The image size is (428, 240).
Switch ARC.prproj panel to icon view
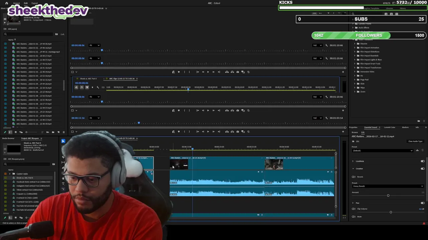click(15, 132)
